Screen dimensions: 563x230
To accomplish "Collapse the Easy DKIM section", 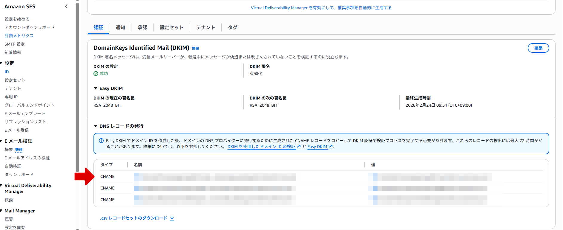I will [x=96, y=88].
